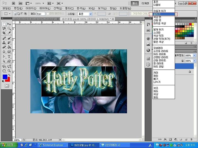This screenshot has height=148, width=198.
Task: Open the screen mode dropdown
Action: [60, 3]
